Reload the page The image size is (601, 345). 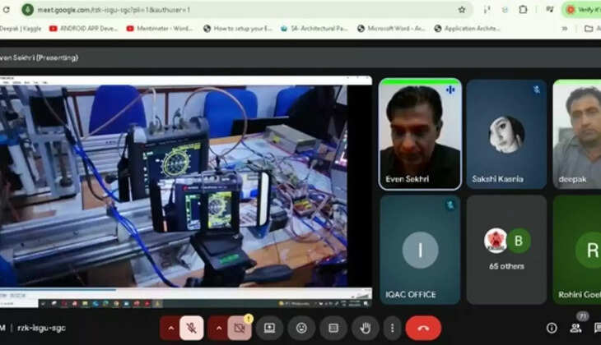click(x=7, y=10)
